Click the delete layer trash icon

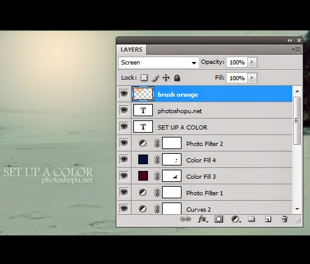[x=284, y=219]
